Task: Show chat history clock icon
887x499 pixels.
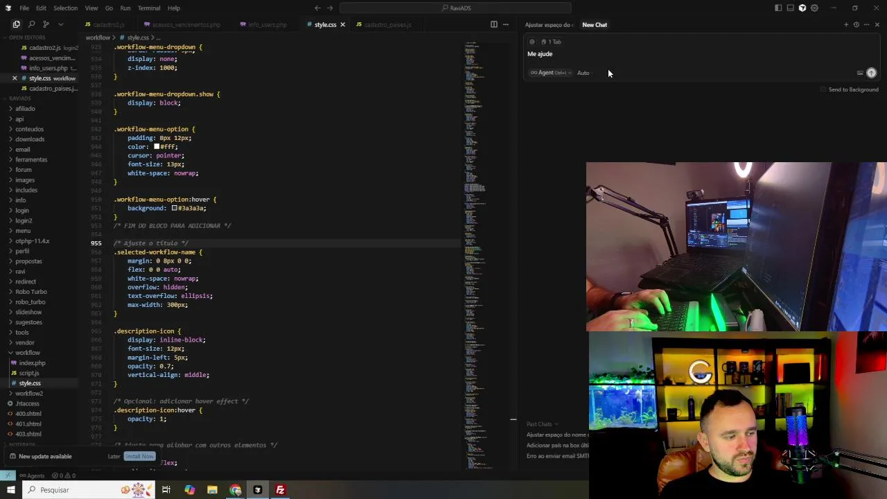Action: tap(856, 24)
